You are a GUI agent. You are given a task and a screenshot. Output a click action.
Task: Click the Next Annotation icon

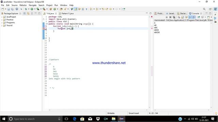[x=91, y=9]
